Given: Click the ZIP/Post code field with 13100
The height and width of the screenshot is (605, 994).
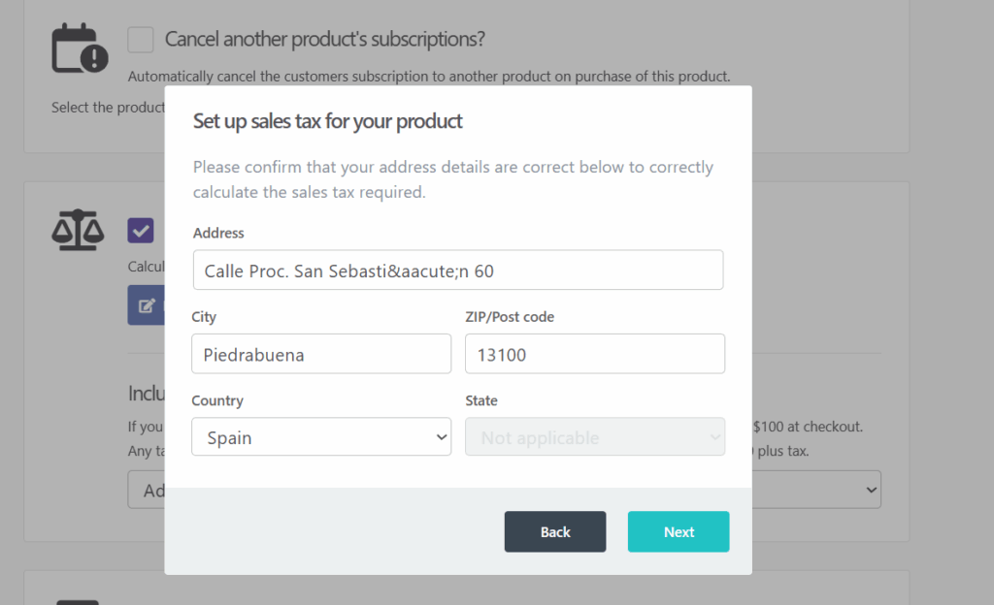Looking at the screenshot, I should tap(595, 354).
